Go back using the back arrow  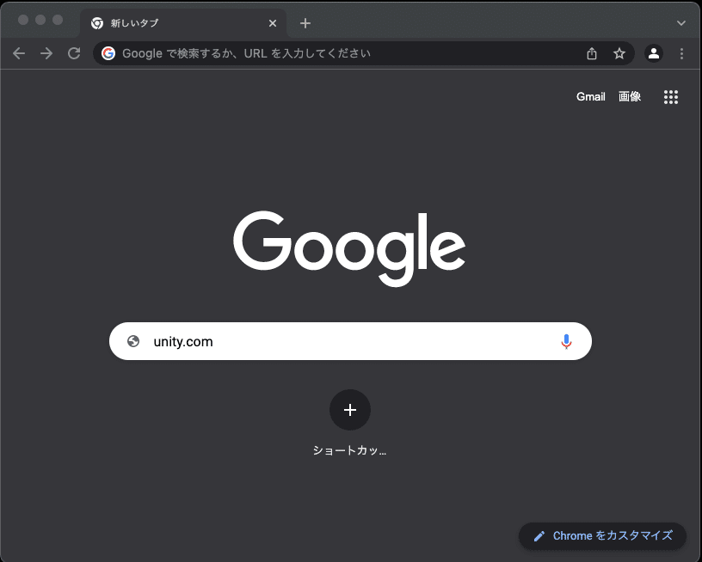[x=19, y=53]
